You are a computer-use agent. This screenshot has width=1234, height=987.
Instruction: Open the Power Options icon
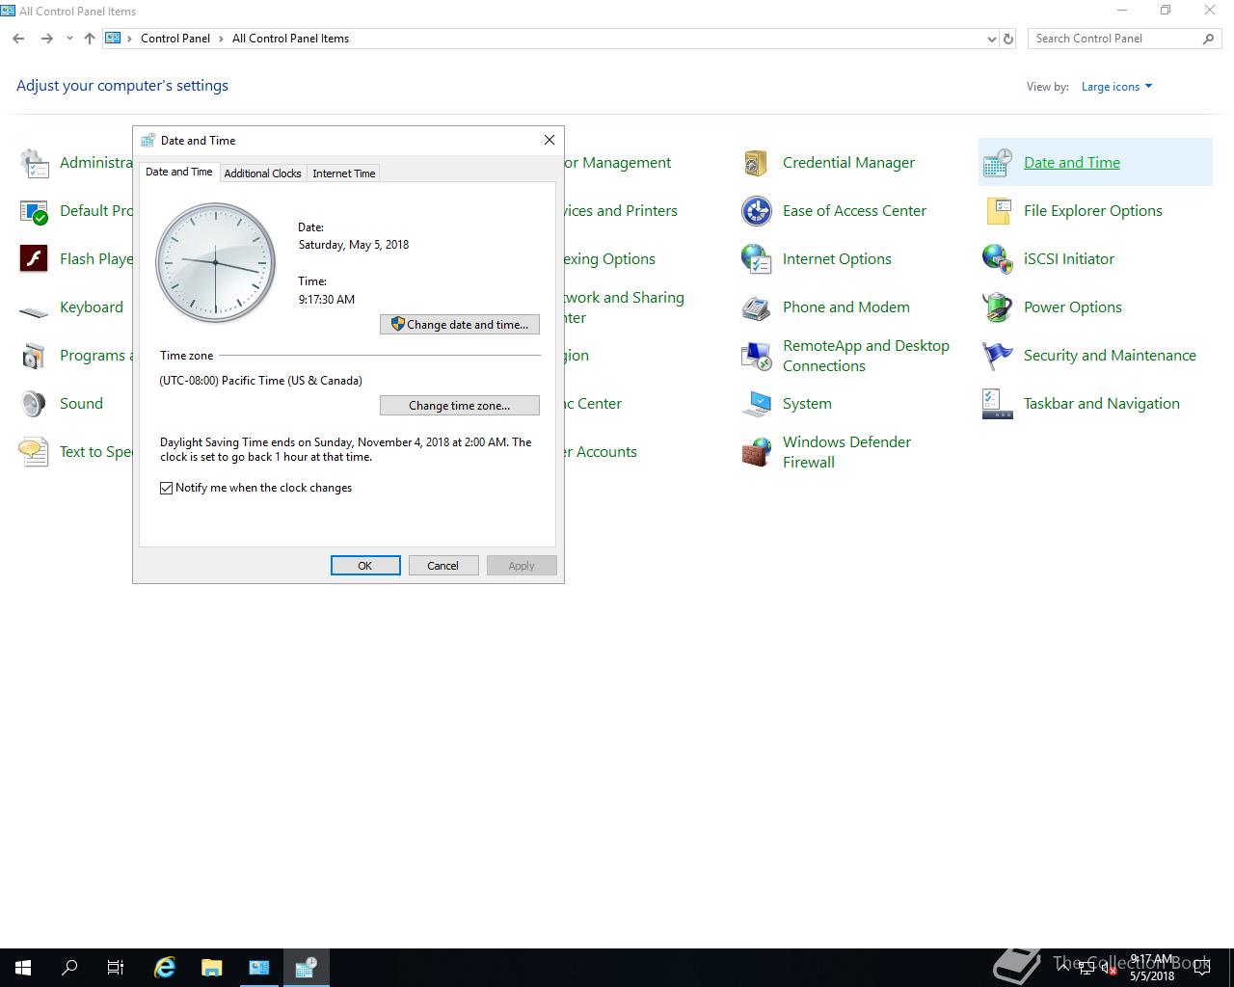pos(997,307)
